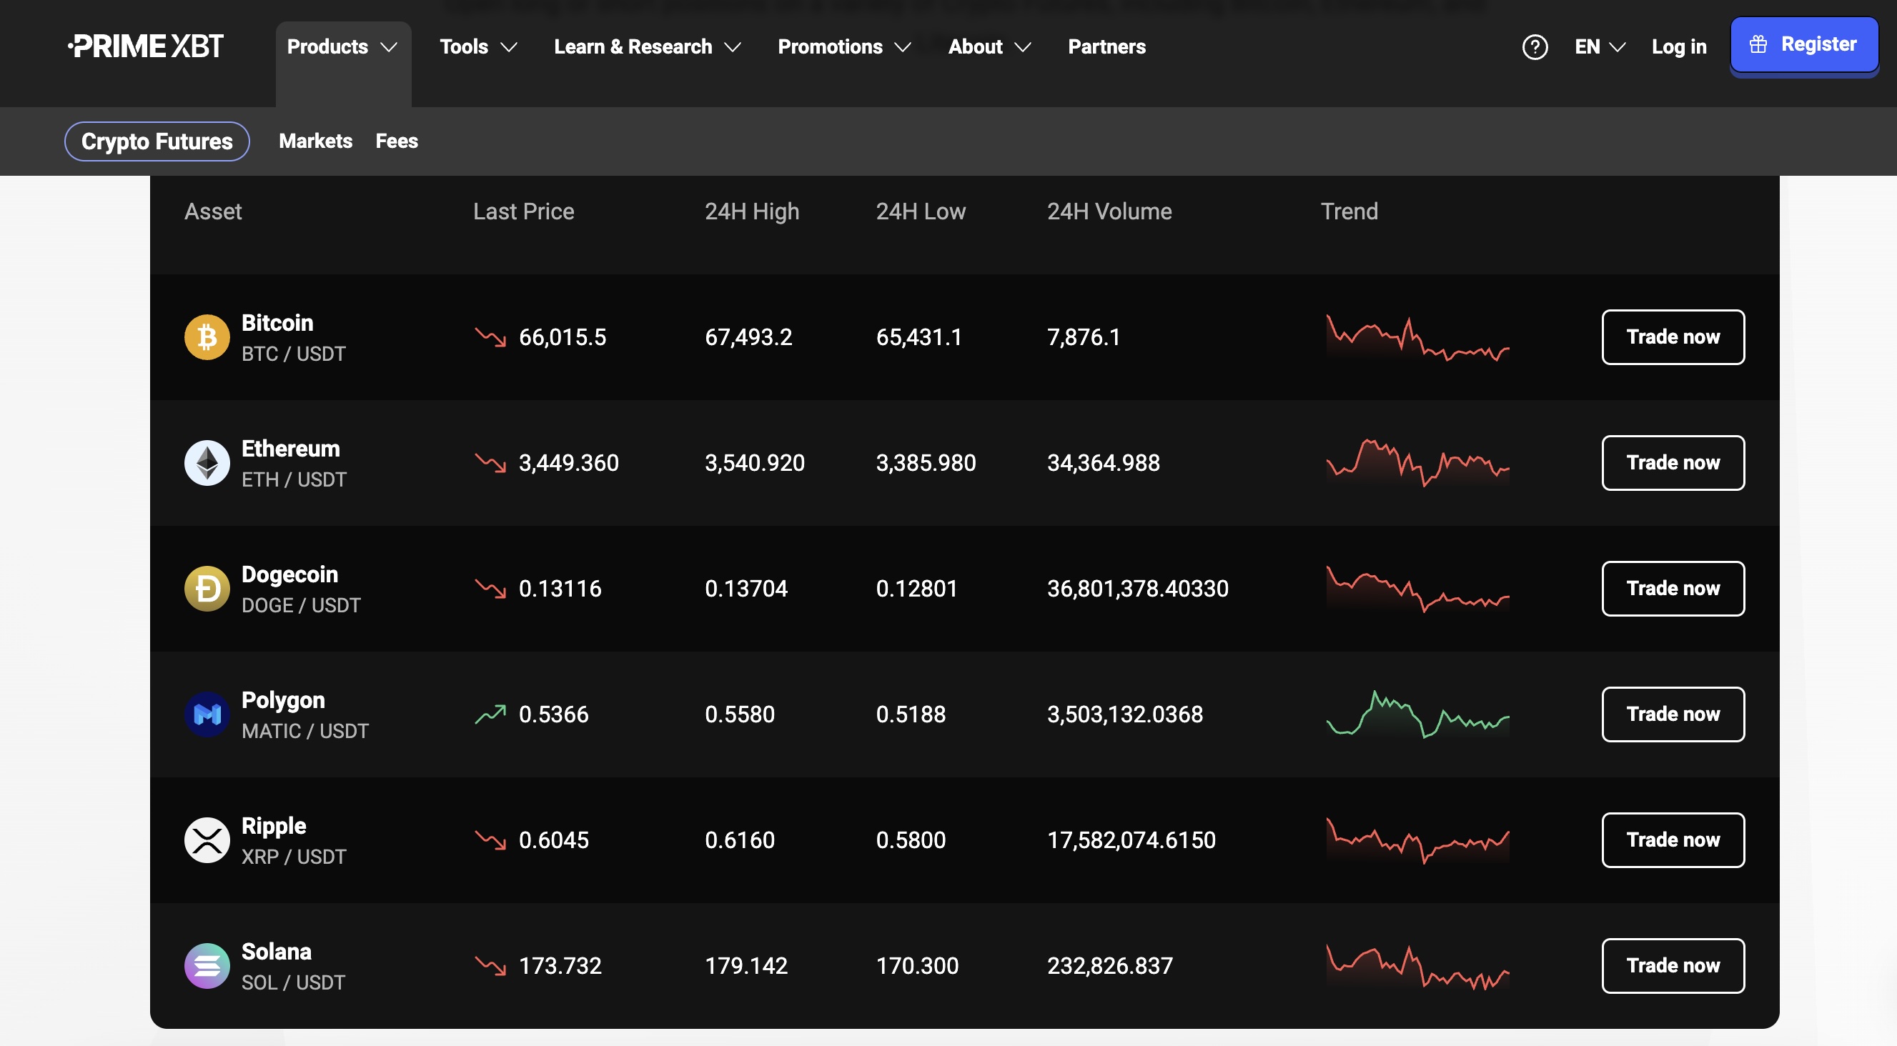This screenshot has height=1046, width=1897.
Task: Click the SOL / USDT pair label
Action: [293, 983]
